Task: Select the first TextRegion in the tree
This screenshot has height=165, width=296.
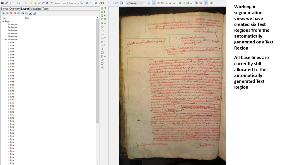Action: 12,24
